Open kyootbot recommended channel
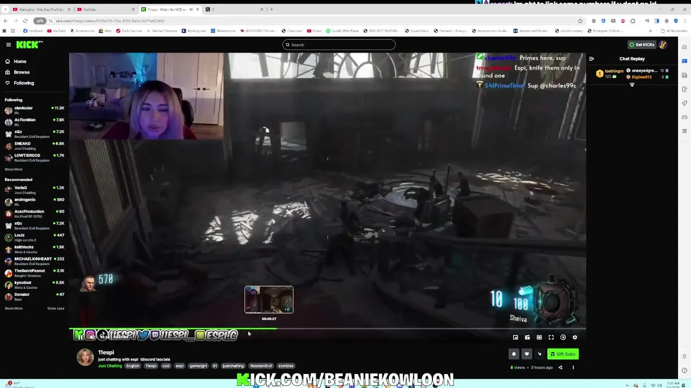 coord(35,285)
